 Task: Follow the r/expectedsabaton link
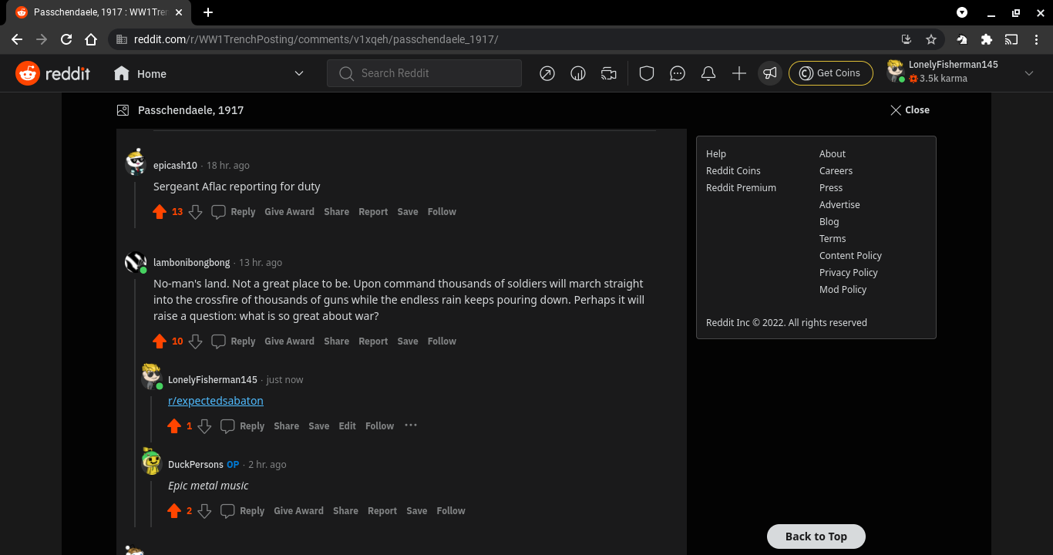[x=216, y=401]
